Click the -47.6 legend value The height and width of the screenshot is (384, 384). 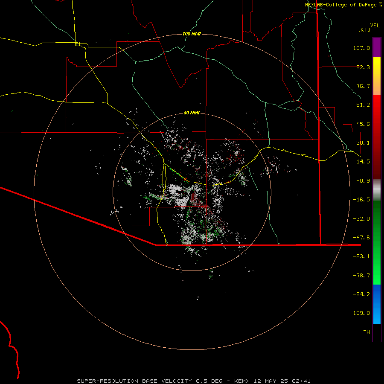coord(361,238)
